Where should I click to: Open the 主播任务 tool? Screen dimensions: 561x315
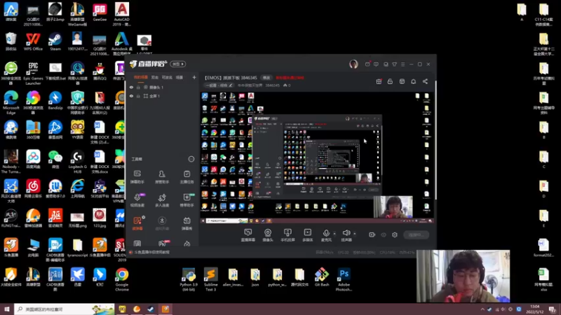pos(187,177)
